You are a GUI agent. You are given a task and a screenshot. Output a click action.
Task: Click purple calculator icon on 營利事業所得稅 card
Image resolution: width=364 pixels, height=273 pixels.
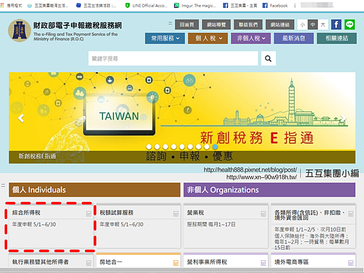pyautogui.click(x=263, y=263)
